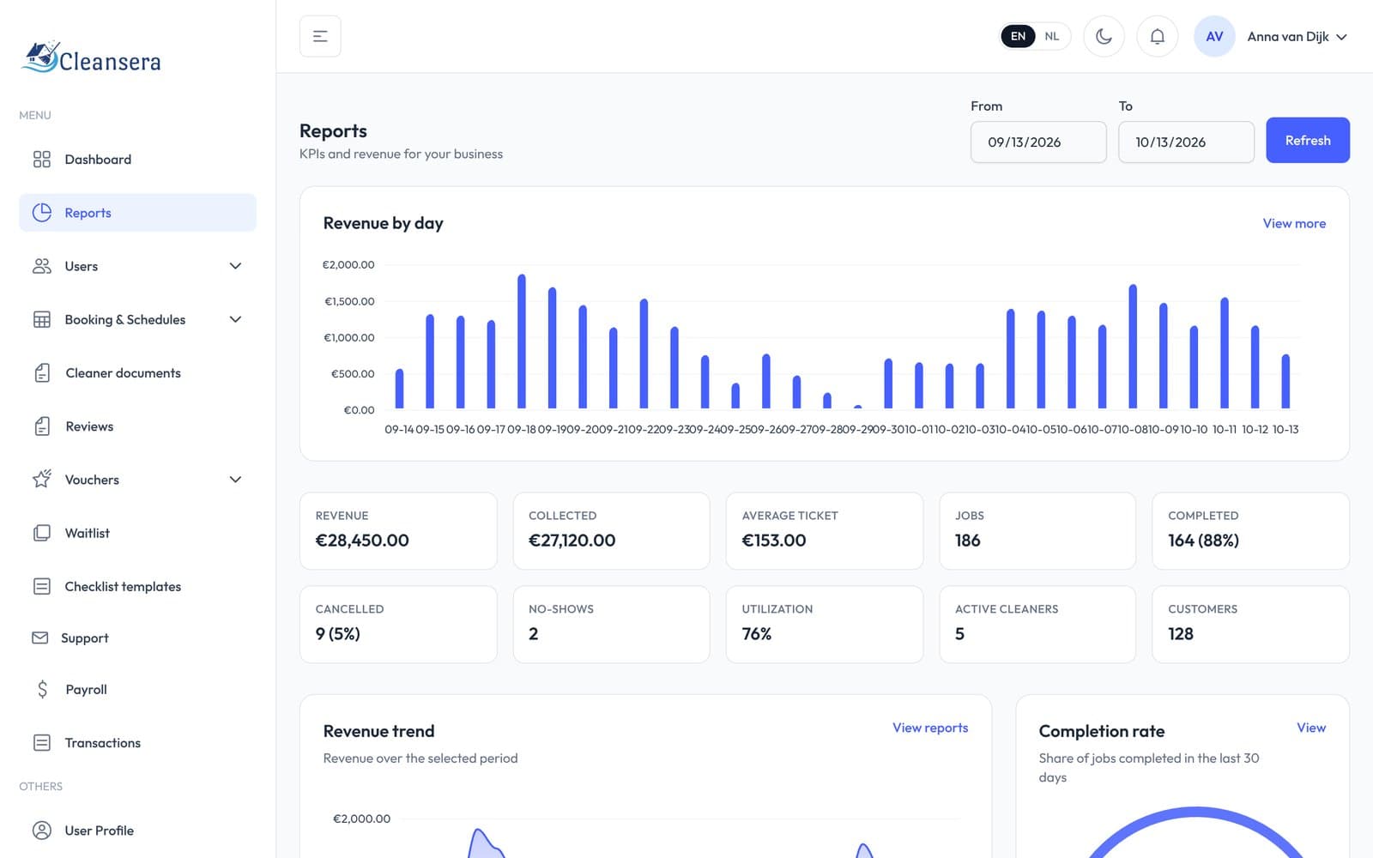Toggle the sidebar with hamburger button
The height and width of the screenshot is (858, 1373).
(x=320, y=36)
